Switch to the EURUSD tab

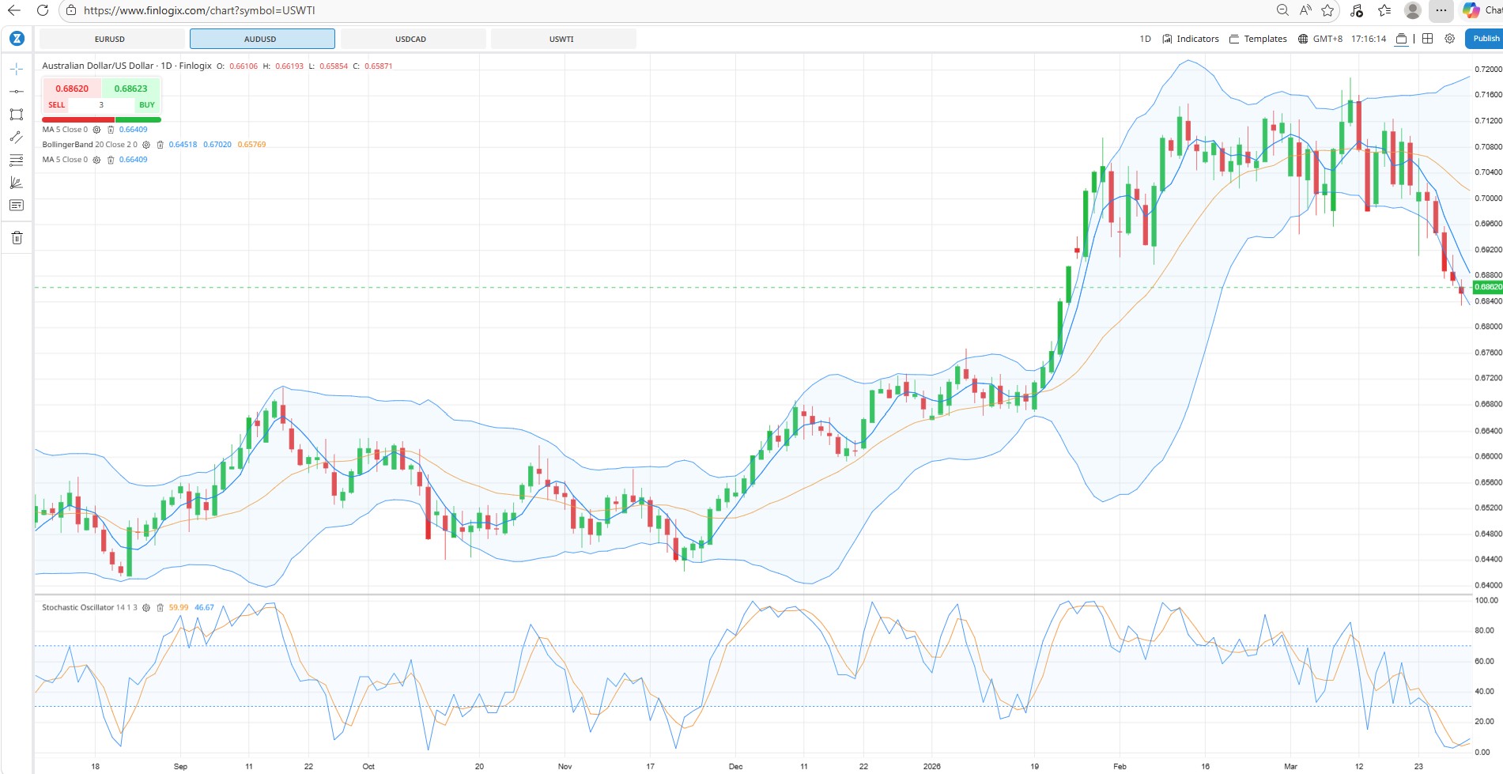point(111,39)
